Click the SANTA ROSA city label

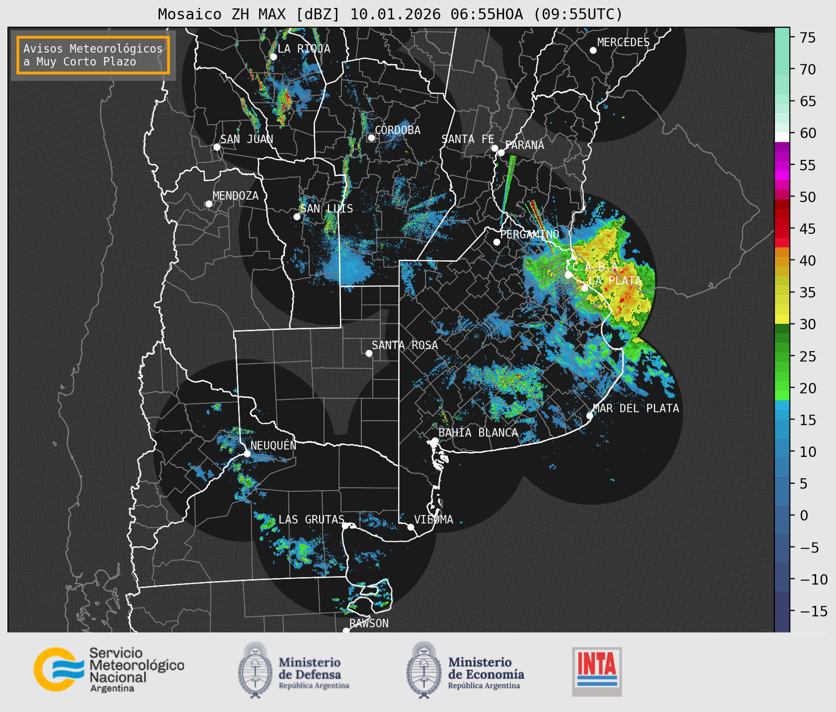pos(405,345)
